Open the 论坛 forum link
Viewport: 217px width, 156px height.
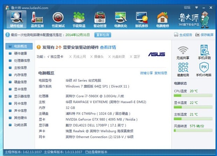click(187, 7)
